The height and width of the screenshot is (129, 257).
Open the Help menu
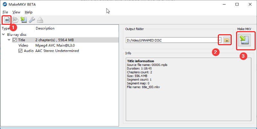[x=29, y=12]
